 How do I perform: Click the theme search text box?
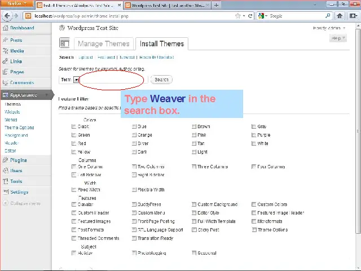point(113,80)
